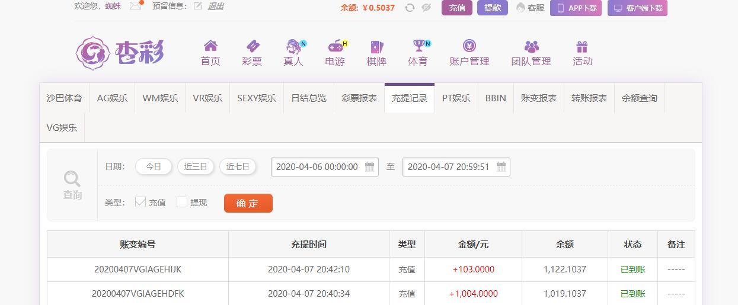Image resolution: width=738 pixels, height=305 pixels.
Task: Click the end date field 2020-04-07 20:59:51
Action: 456,167
